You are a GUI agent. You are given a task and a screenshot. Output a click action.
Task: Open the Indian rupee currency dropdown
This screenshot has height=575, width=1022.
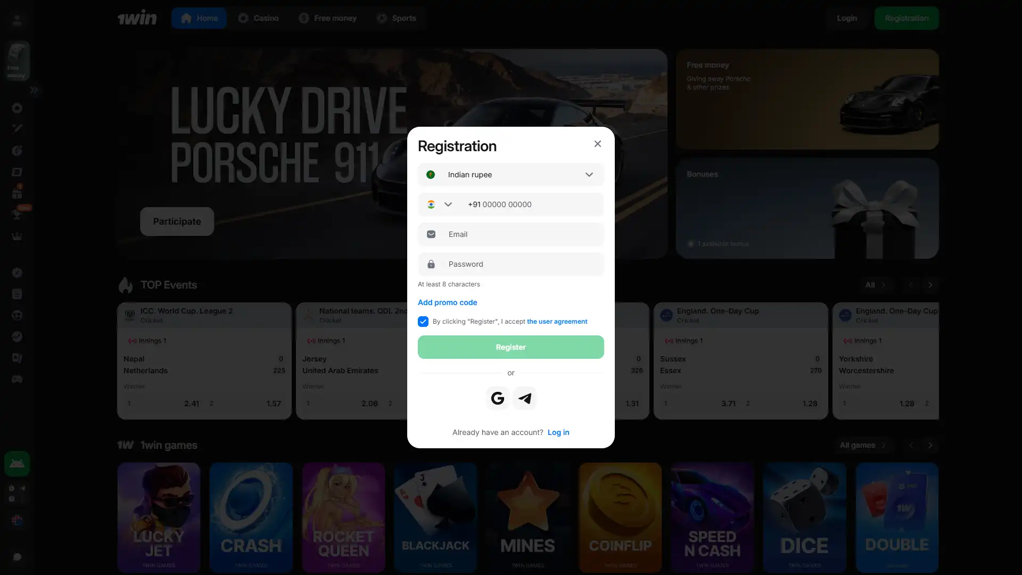click(x=511, y=175)
